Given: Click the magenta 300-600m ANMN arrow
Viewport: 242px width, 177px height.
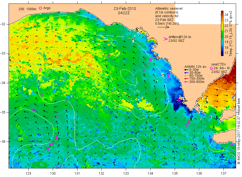Looking at the screenshot, I should click(x=187, y=82).
